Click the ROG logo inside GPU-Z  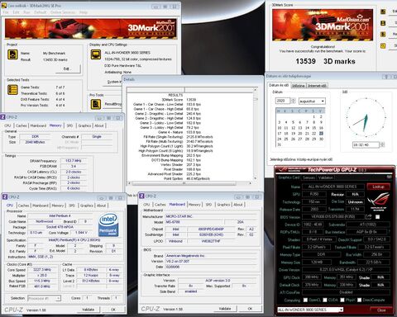coord(379,201)
